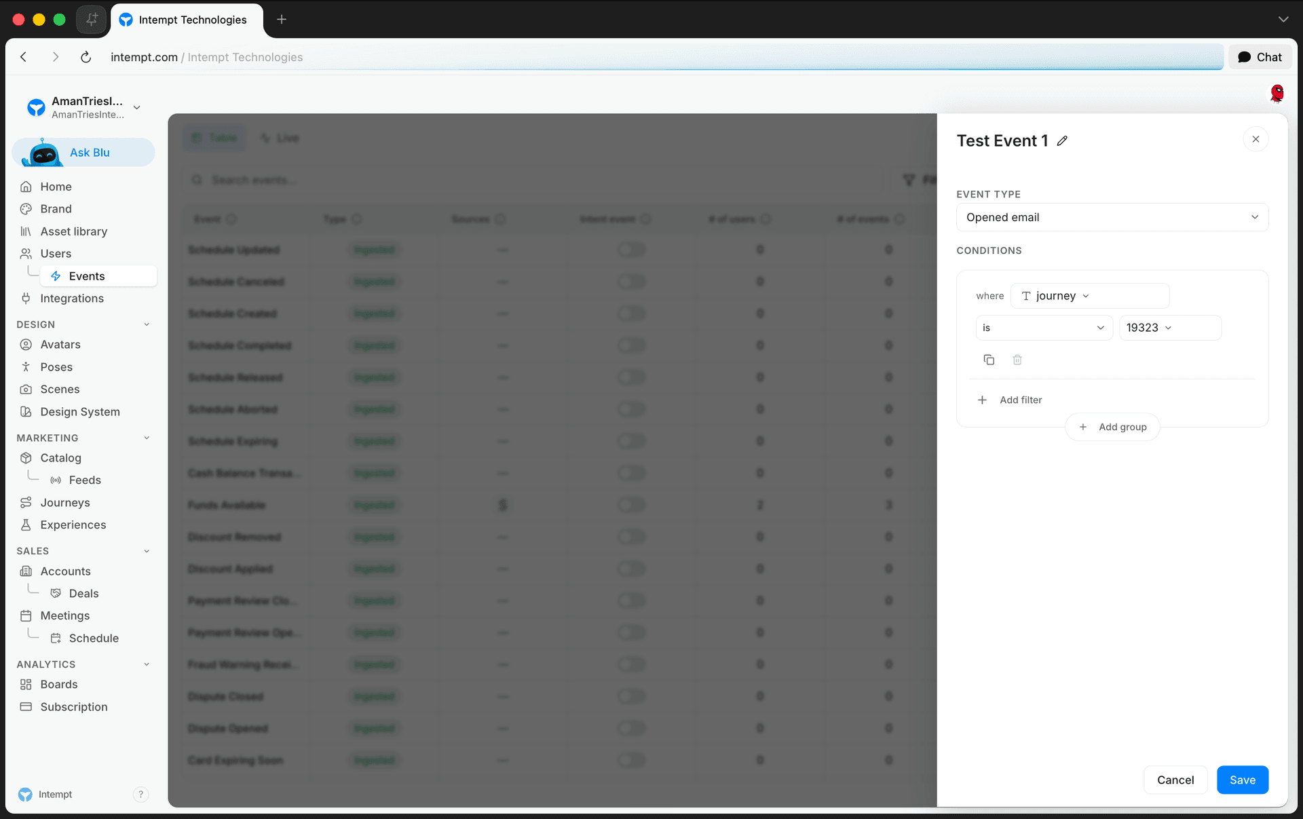Screen dimensions: 1303x819
Task: Go to Home in the sidebar
Action: click(56, 187)
